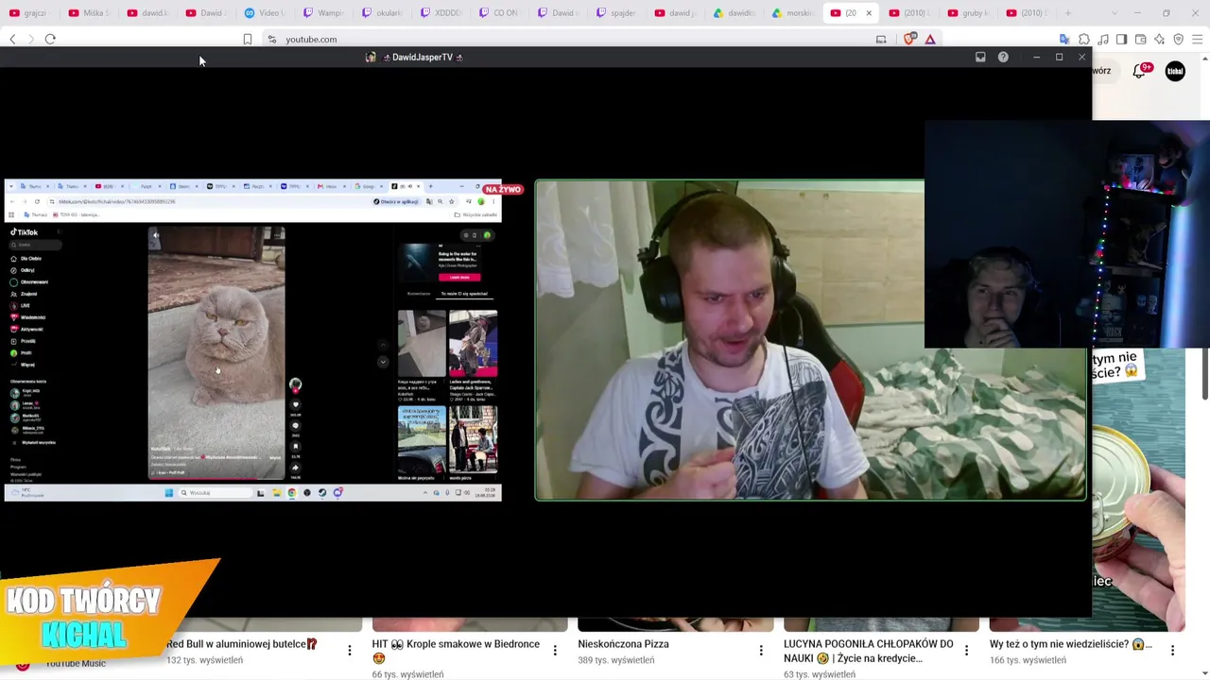Switch to the 'CO ON' Twitch tab

click(x=499, y=13)
